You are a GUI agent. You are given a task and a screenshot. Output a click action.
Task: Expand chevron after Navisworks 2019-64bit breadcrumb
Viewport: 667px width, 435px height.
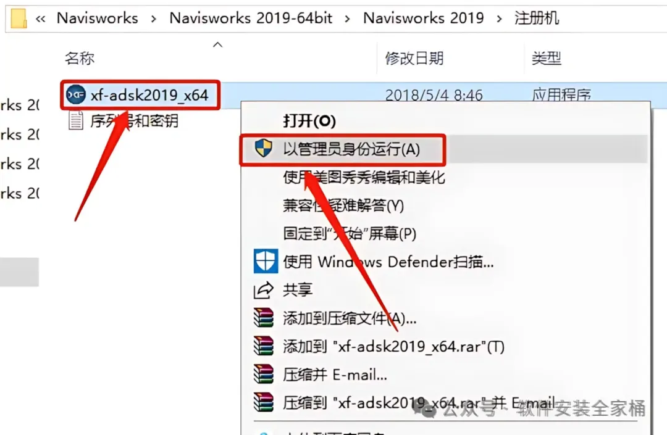point(348,19)
